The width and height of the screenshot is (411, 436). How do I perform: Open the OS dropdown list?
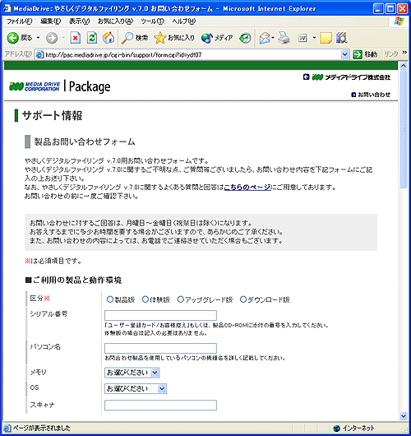(136, 389)
